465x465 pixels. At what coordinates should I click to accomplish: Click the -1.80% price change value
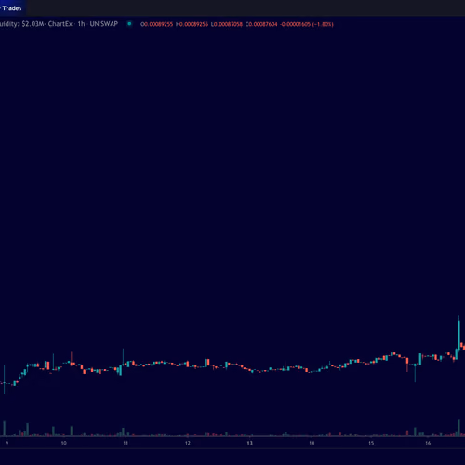tap(323, 24)
